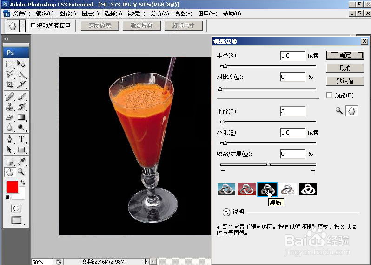Open the 视图(V) menu
Viewport: 371px width, 265px height.
[x=183, y=13]
